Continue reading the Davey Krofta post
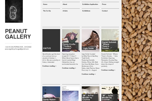The width and height of the screenshot is (152, 101). [69, 68]
